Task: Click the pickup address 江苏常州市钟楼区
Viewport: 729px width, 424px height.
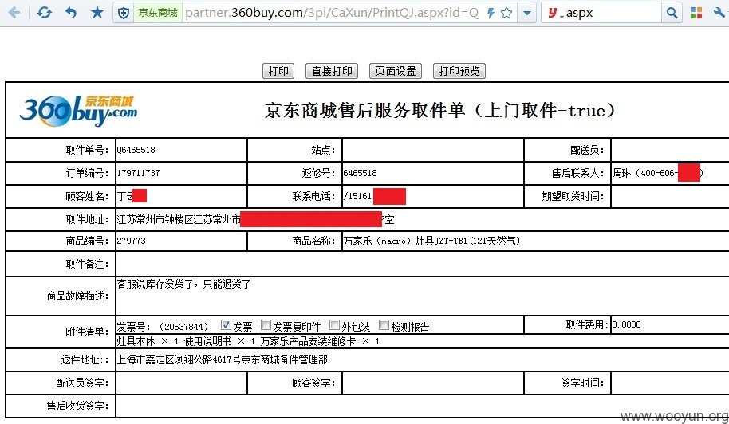Action: coord(155,220)
